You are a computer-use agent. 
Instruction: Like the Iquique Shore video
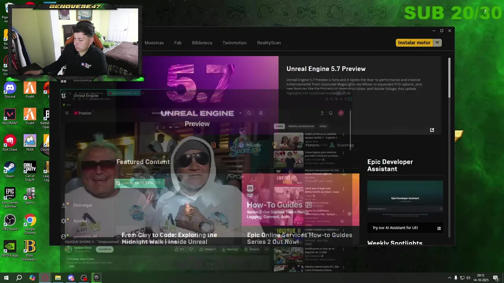pyautogui.click(x=179, y=249)
